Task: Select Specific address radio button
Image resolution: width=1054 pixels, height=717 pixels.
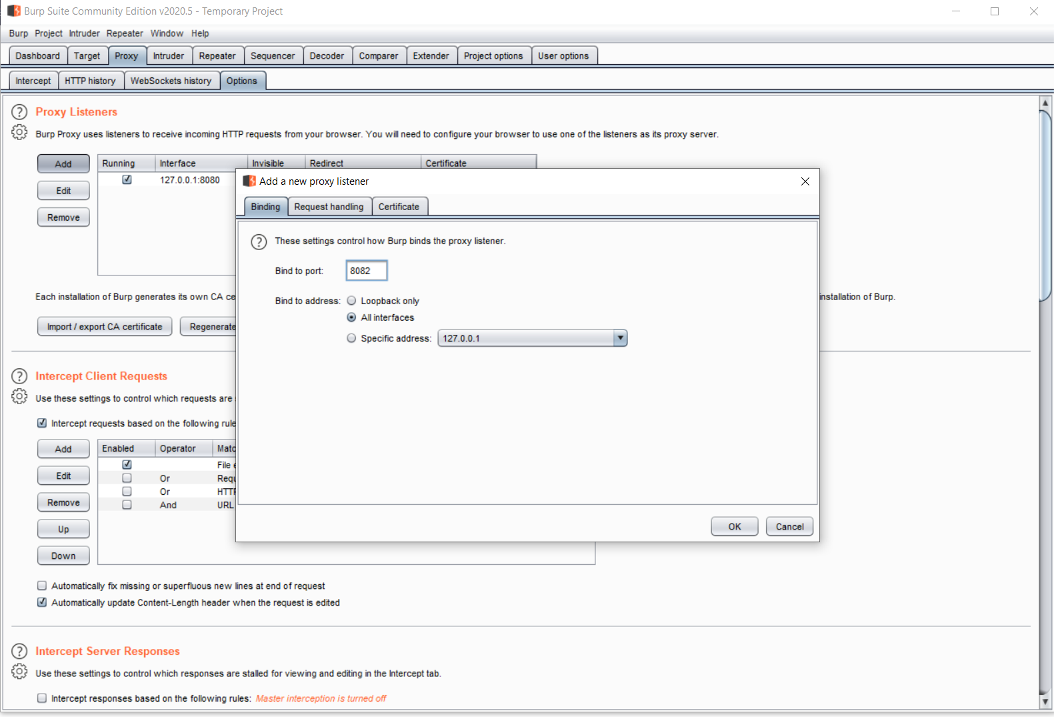Action: pyautogui.click(x=351, y=338)
